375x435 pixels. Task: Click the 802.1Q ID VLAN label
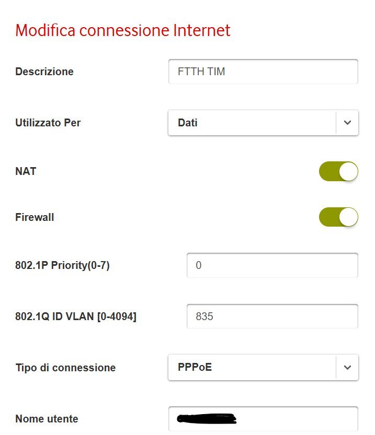pyautogui.click(x=76, y=316)
